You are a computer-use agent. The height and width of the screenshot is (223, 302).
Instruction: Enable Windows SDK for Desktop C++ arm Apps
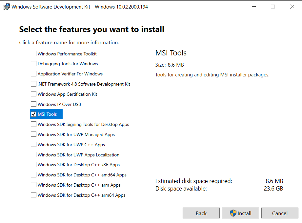(33, 185)
